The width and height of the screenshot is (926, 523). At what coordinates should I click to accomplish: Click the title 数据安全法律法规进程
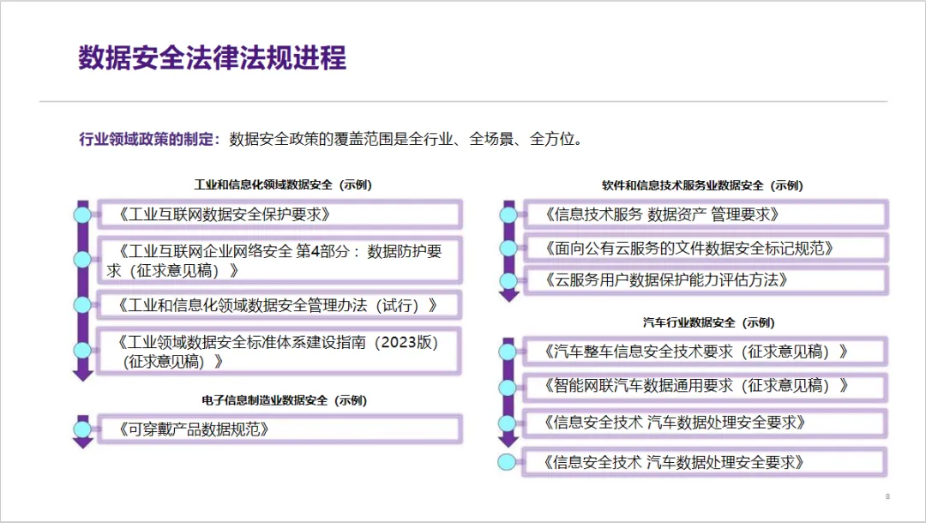tap(213, 57)
